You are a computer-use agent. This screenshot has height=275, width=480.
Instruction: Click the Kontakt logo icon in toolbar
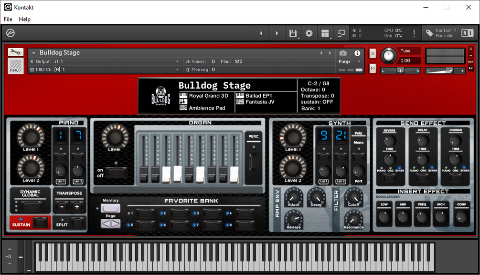11,33
